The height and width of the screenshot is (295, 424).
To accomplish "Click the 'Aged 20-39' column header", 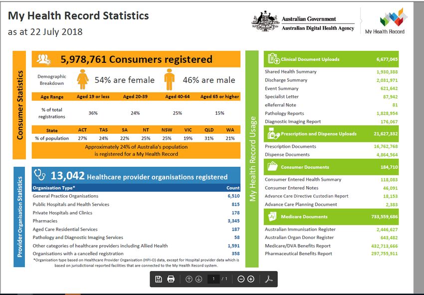I will (135, 97).
